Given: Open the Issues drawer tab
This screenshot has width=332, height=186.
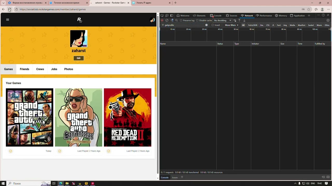Looking at the screenshot, I should 175,177.
